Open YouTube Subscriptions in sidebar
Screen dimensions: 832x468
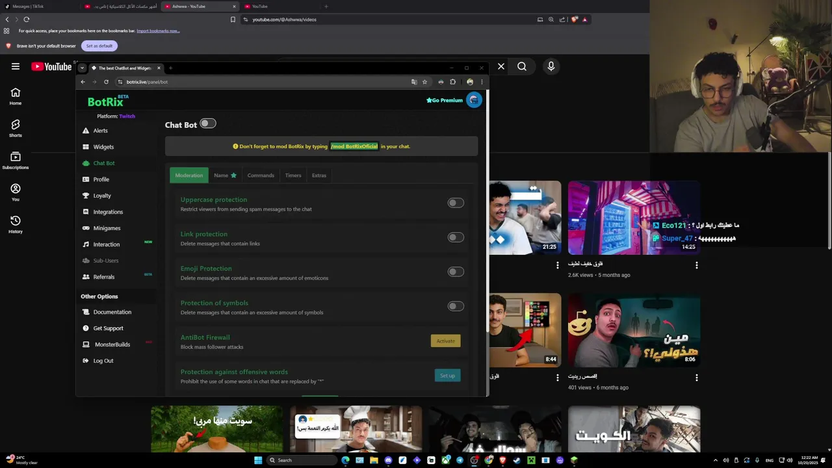[x=16, y=161]
